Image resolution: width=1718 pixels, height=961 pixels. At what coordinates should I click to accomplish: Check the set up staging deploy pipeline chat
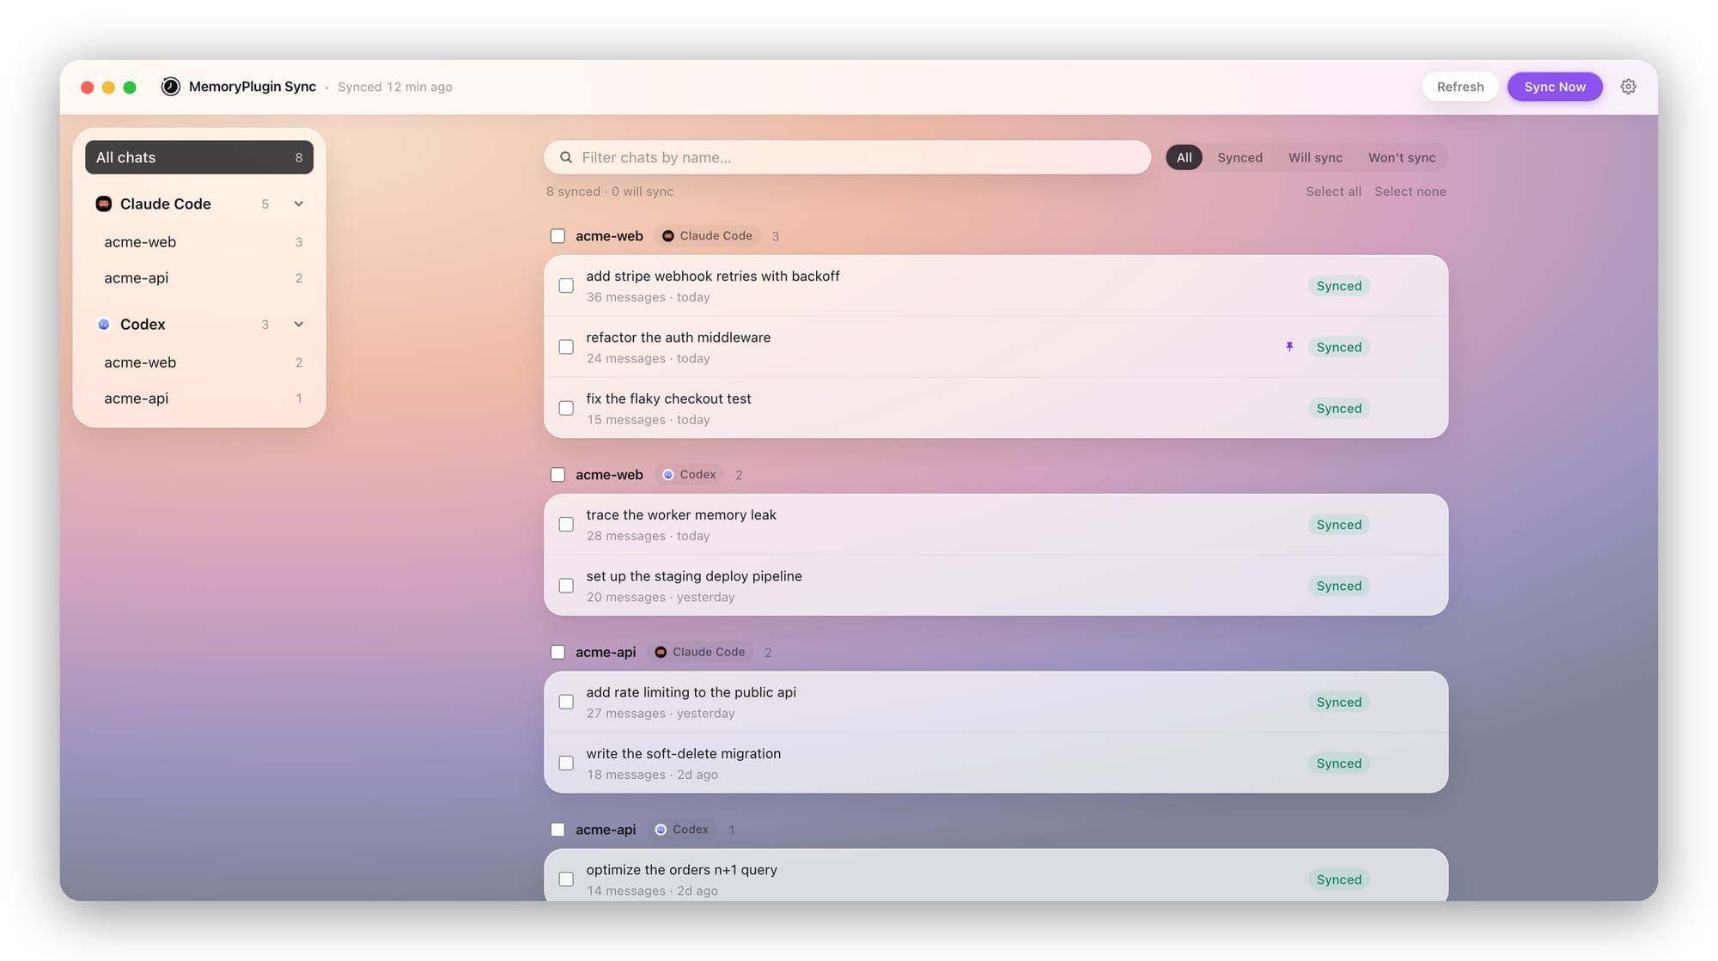point(566,586)
